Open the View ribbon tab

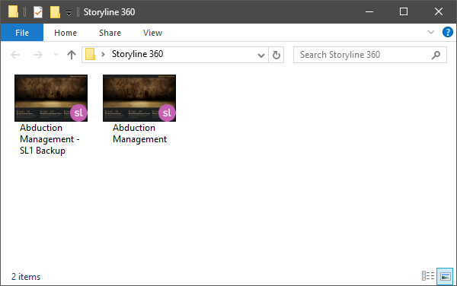coord(153,33)
